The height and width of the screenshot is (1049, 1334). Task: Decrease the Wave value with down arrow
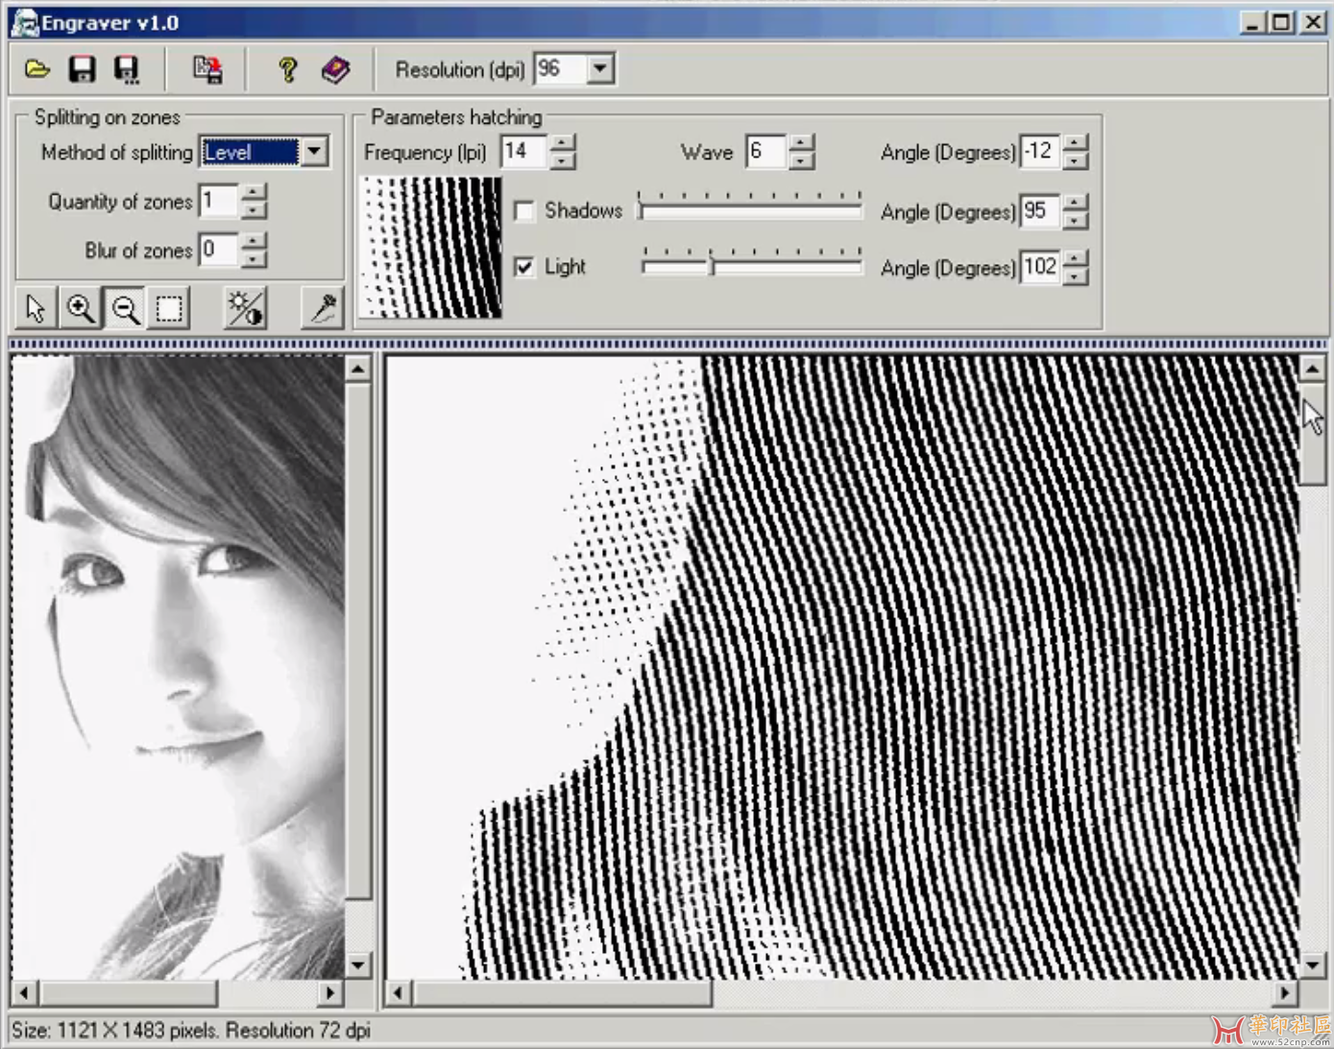pyautogui.click(x=801, y=160)
